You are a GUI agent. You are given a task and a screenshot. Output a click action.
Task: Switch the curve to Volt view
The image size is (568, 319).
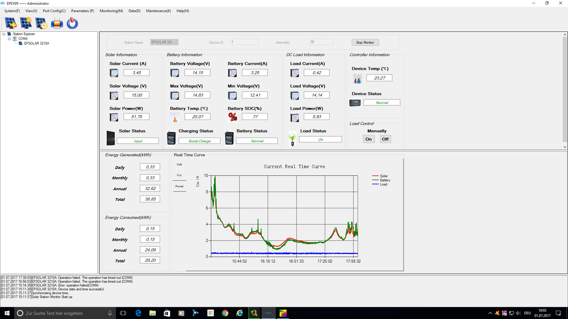180,165
